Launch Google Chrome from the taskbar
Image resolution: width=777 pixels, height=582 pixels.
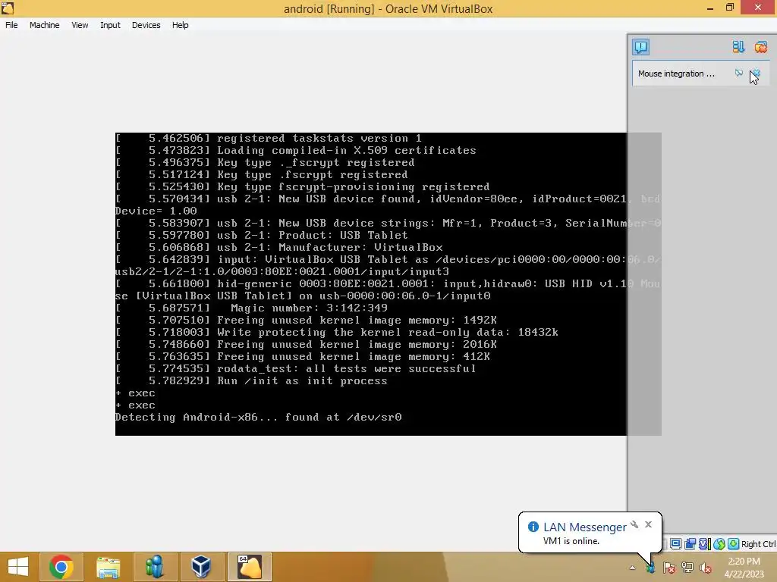point(61,567)
